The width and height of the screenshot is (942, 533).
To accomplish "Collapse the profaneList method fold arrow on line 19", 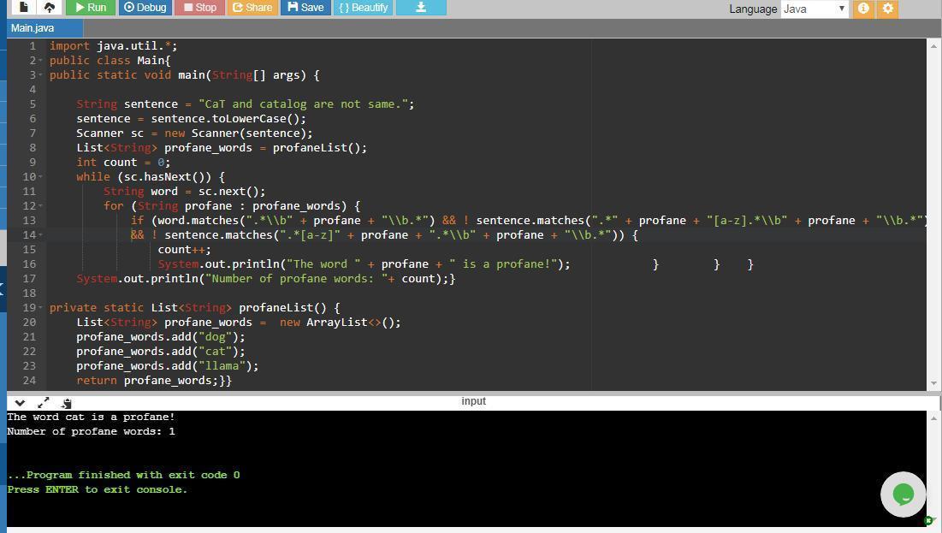I will (x=40, y=308).
